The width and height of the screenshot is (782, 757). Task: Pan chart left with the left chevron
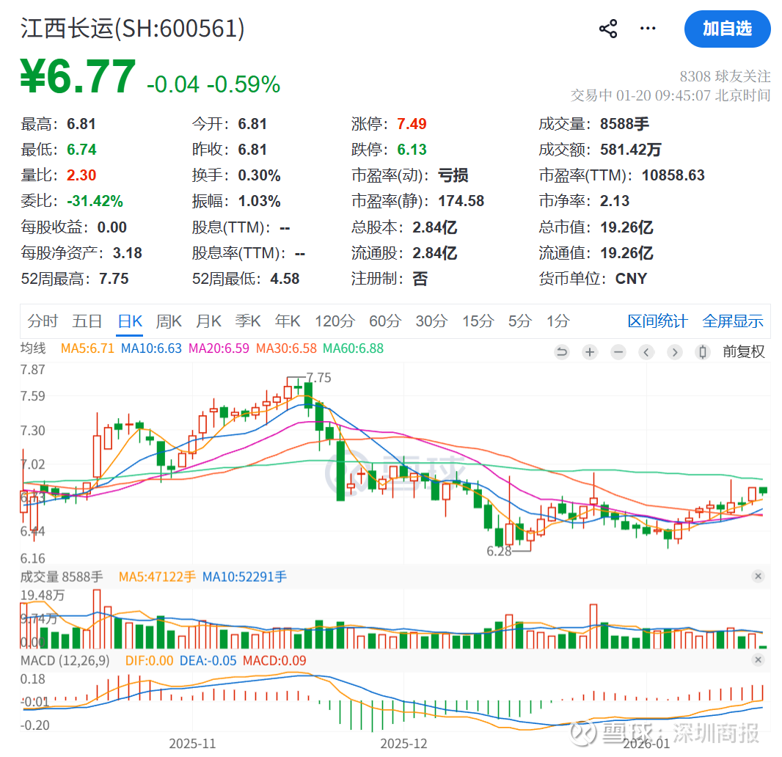click(x=646, y=352)
